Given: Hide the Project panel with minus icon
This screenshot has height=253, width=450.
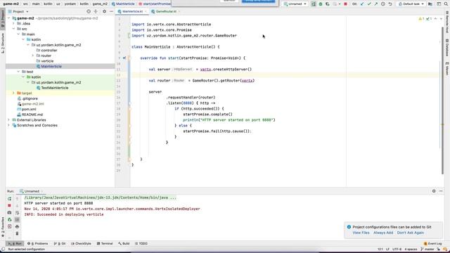Looking at the screenshot, I should (x=111, y=11).
